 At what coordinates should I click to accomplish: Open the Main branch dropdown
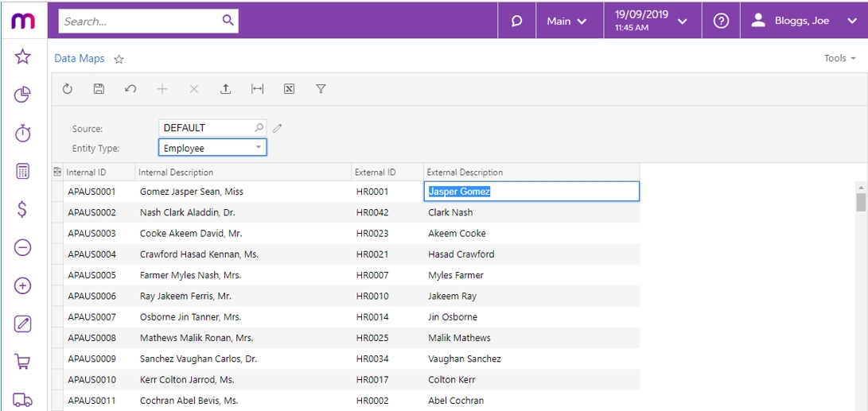(569, 21)
